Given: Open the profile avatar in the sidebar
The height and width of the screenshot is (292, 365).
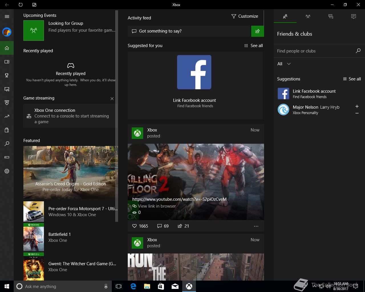Looking at the screenshot, I should (7, 32).
